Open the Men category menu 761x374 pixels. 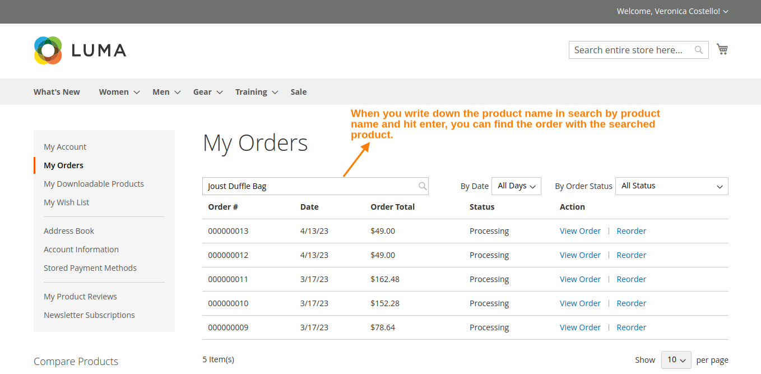click(160, 92)
